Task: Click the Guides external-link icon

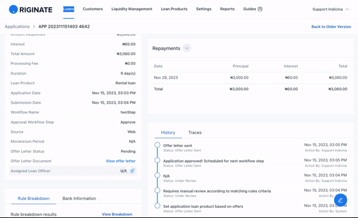Action: click(260, 9)
